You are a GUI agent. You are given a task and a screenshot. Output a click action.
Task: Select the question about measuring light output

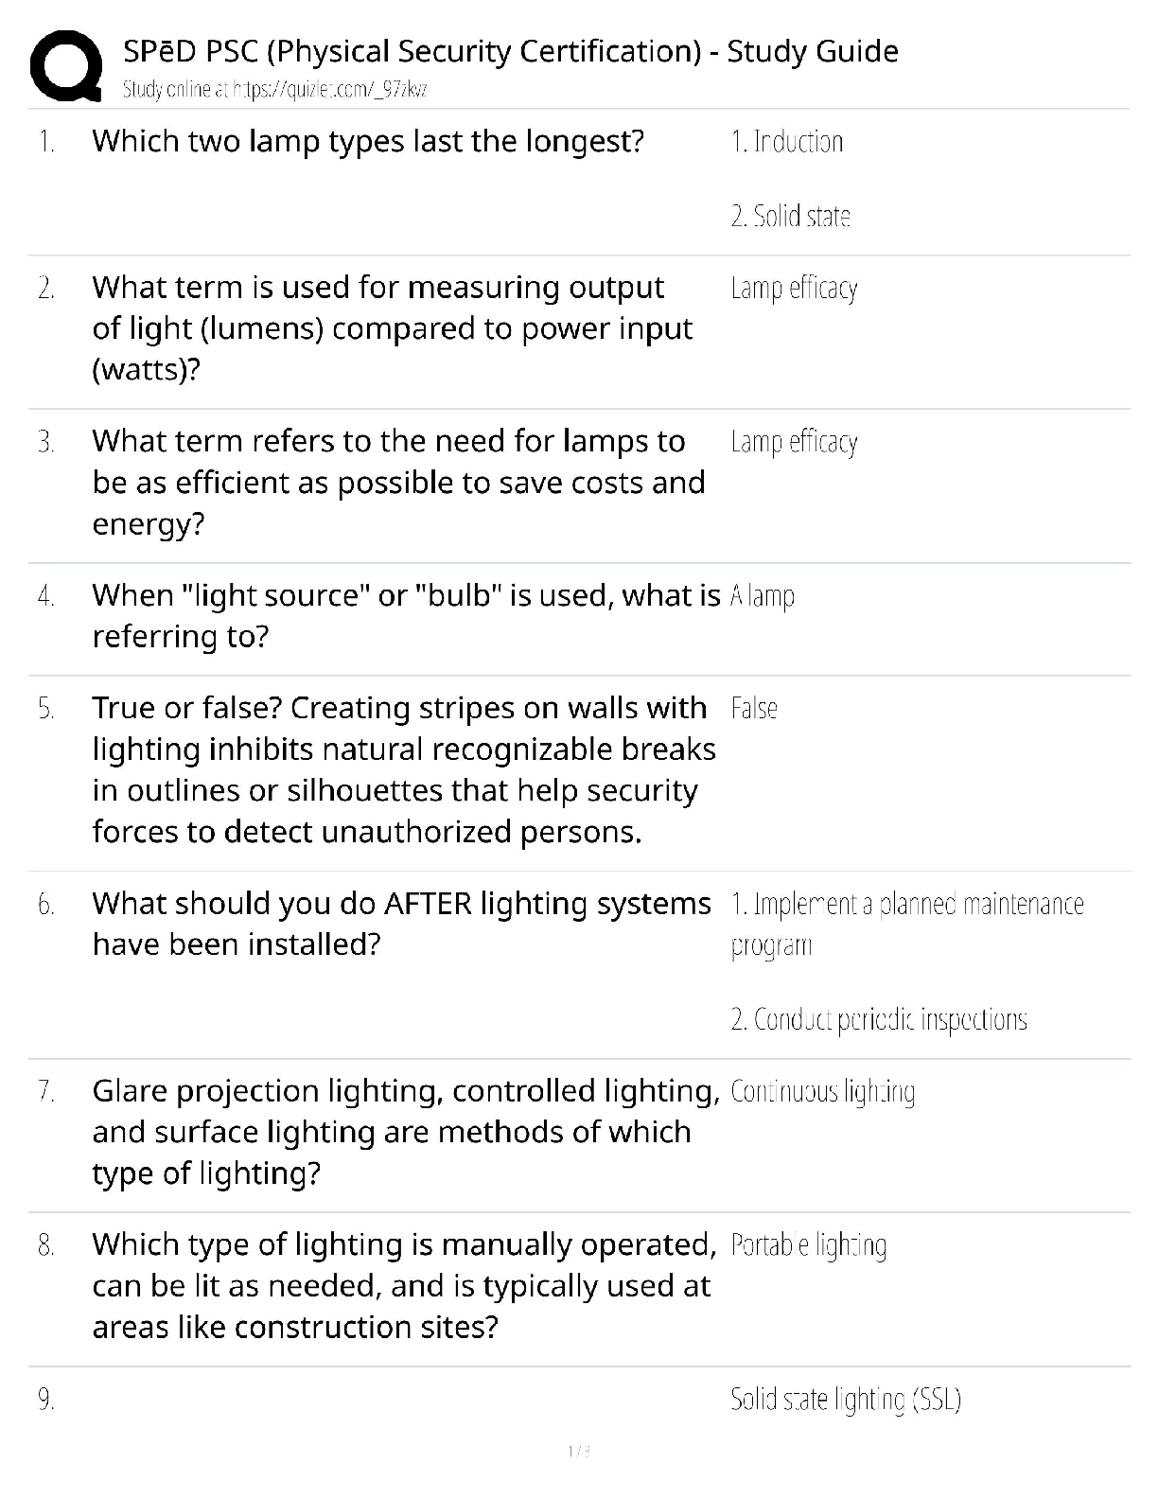[392, 327]
